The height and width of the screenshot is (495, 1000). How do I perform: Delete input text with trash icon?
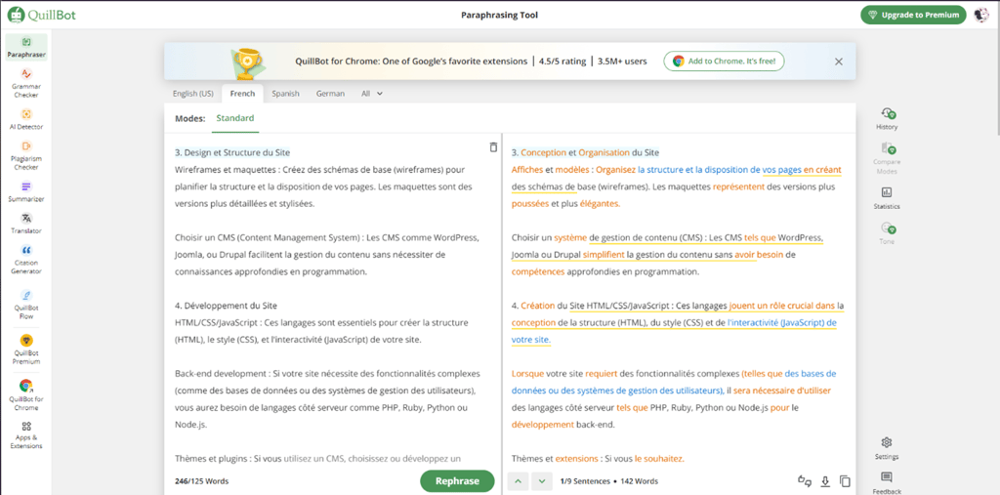[493, 147]
